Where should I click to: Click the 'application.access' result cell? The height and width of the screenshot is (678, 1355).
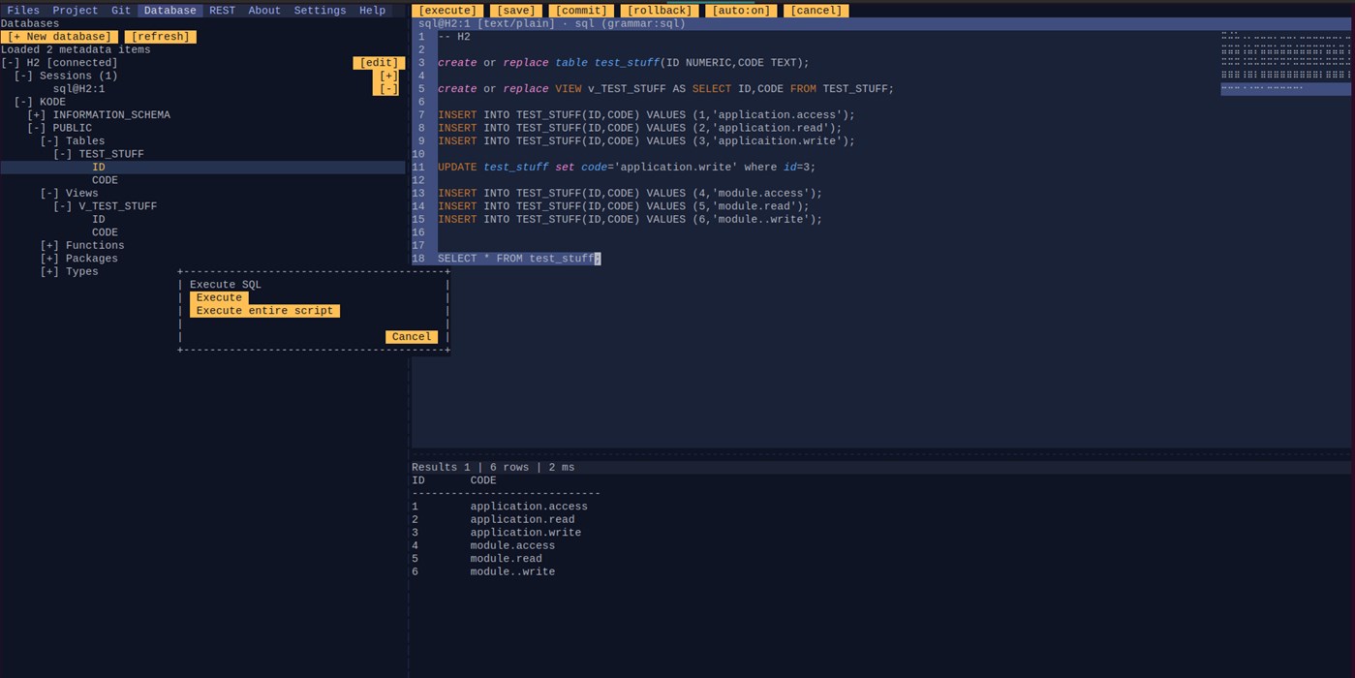[x=529, y=507]
